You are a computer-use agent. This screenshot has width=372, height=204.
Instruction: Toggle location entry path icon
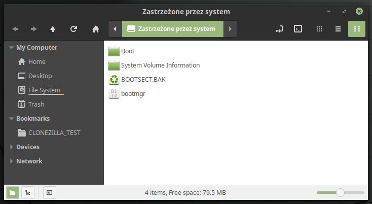pyautogui.click(x=279, y=29)
